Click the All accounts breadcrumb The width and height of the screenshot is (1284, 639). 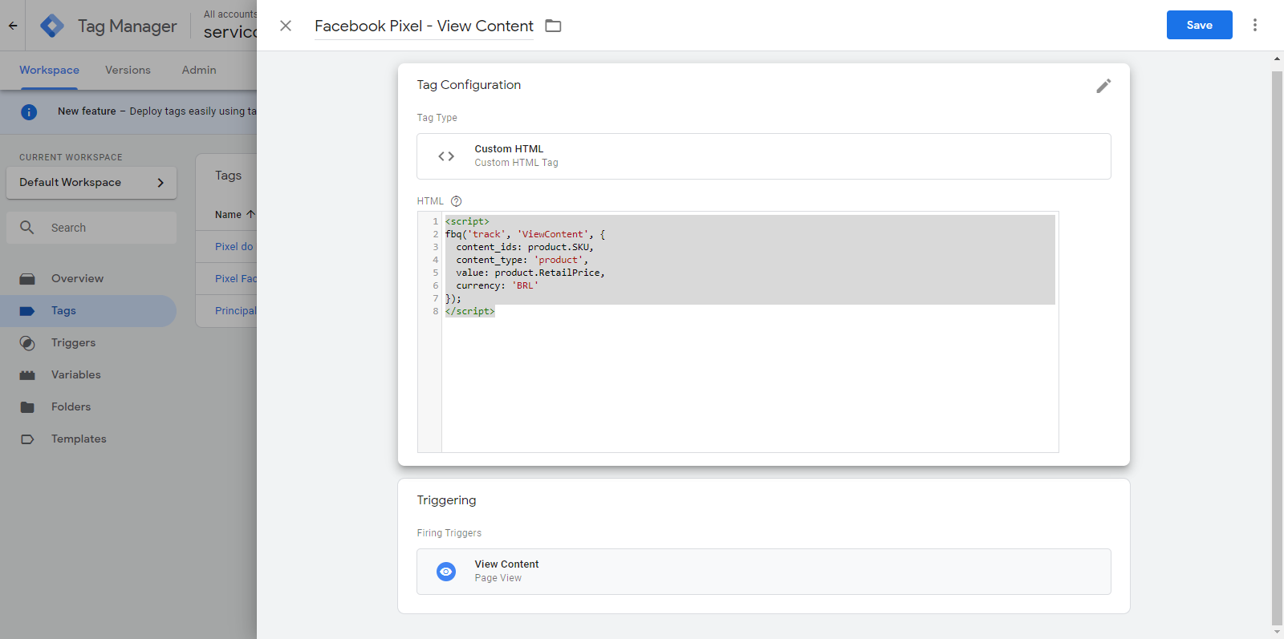[230, 14]
